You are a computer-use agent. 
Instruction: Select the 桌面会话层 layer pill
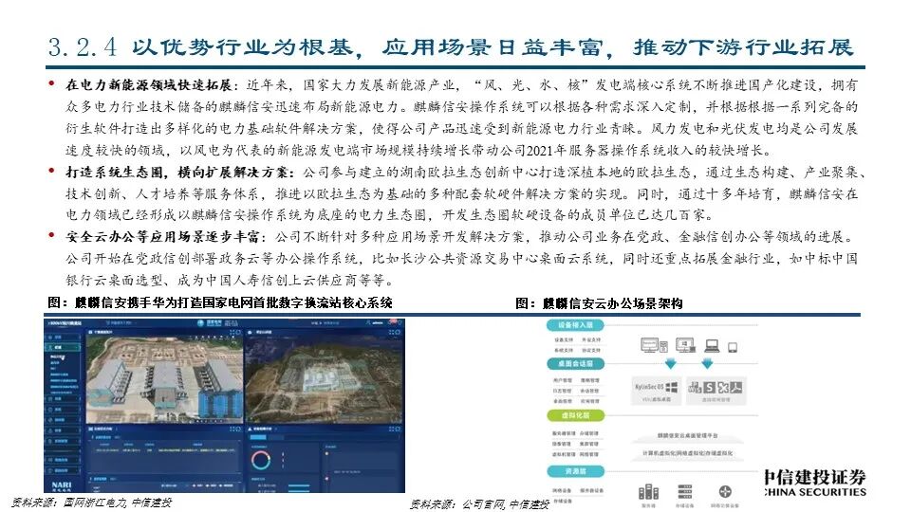point(575,363)
